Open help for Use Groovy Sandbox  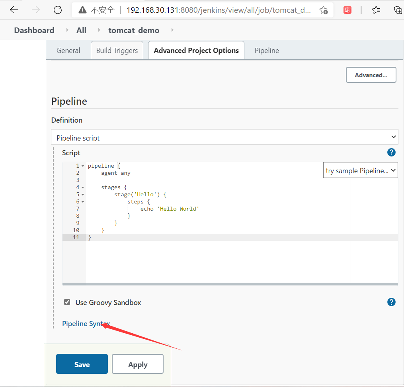(x=391, y=302)
